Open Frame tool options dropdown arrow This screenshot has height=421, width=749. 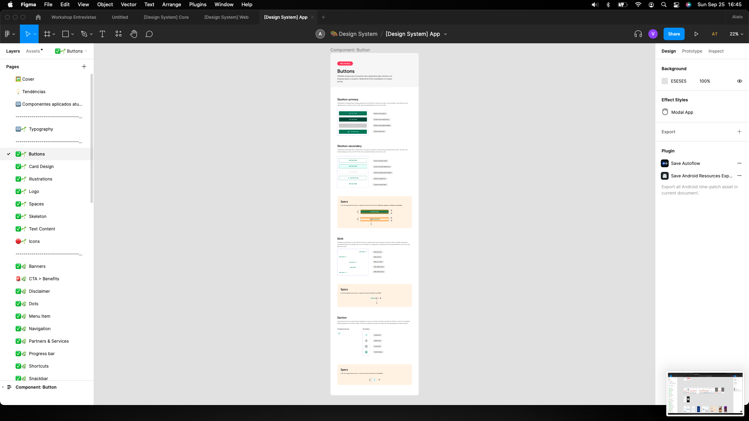tap(54, 34)
